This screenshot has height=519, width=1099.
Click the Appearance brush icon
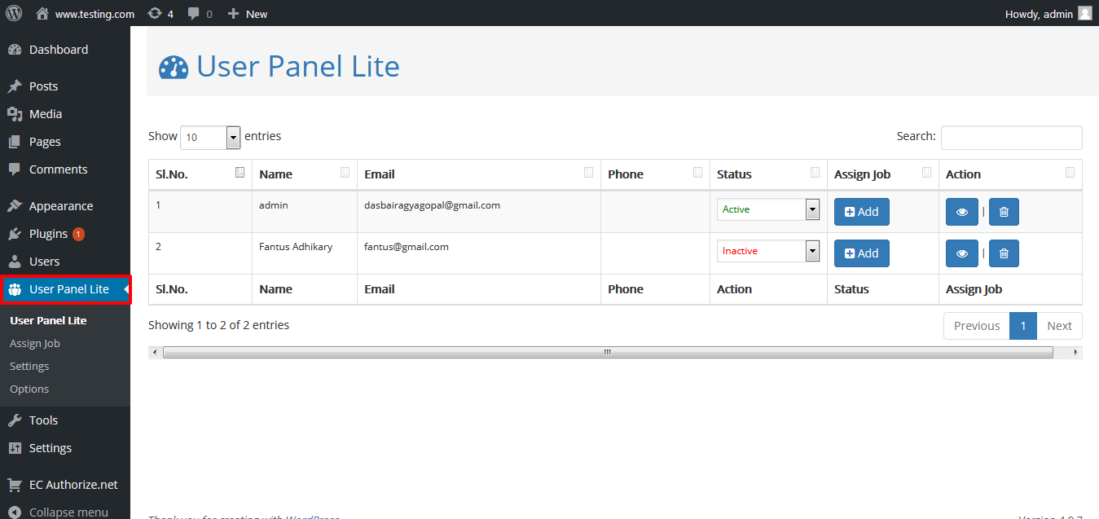click(15, 206)
